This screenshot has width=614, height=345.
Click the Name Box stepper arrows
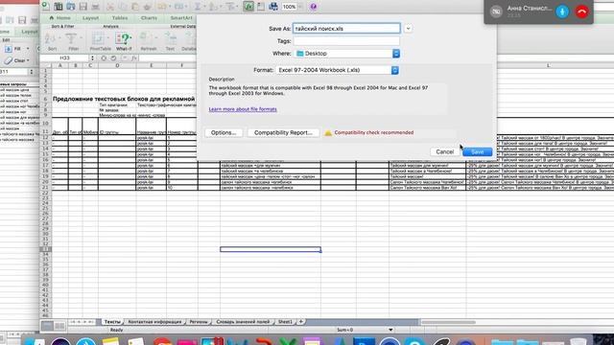coord(92,57)
